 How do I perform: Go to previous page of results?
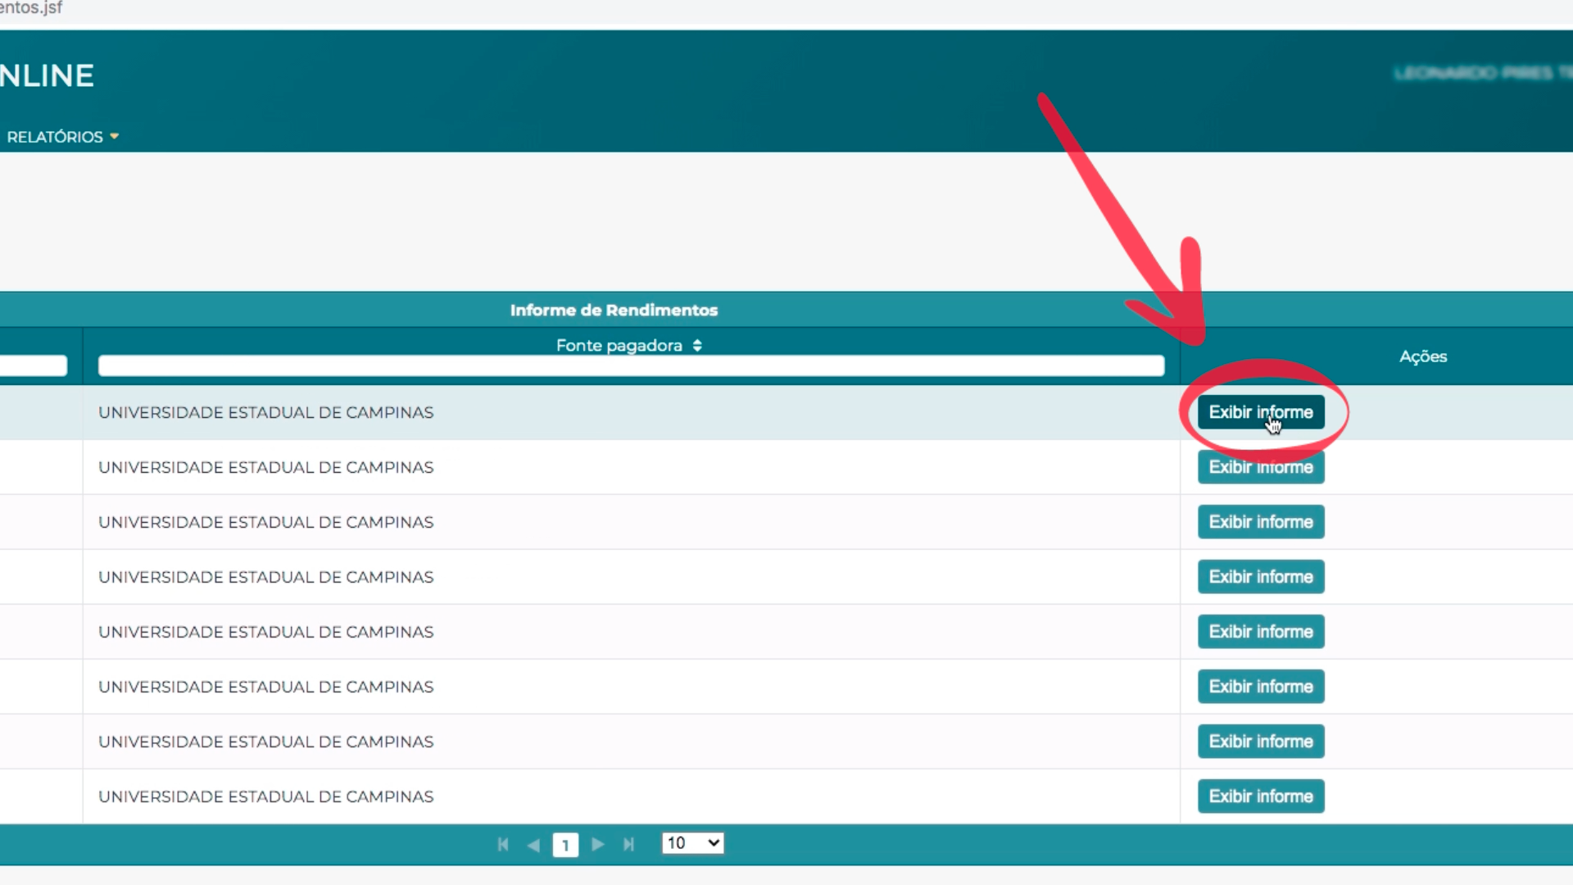[x=533, y=844]
